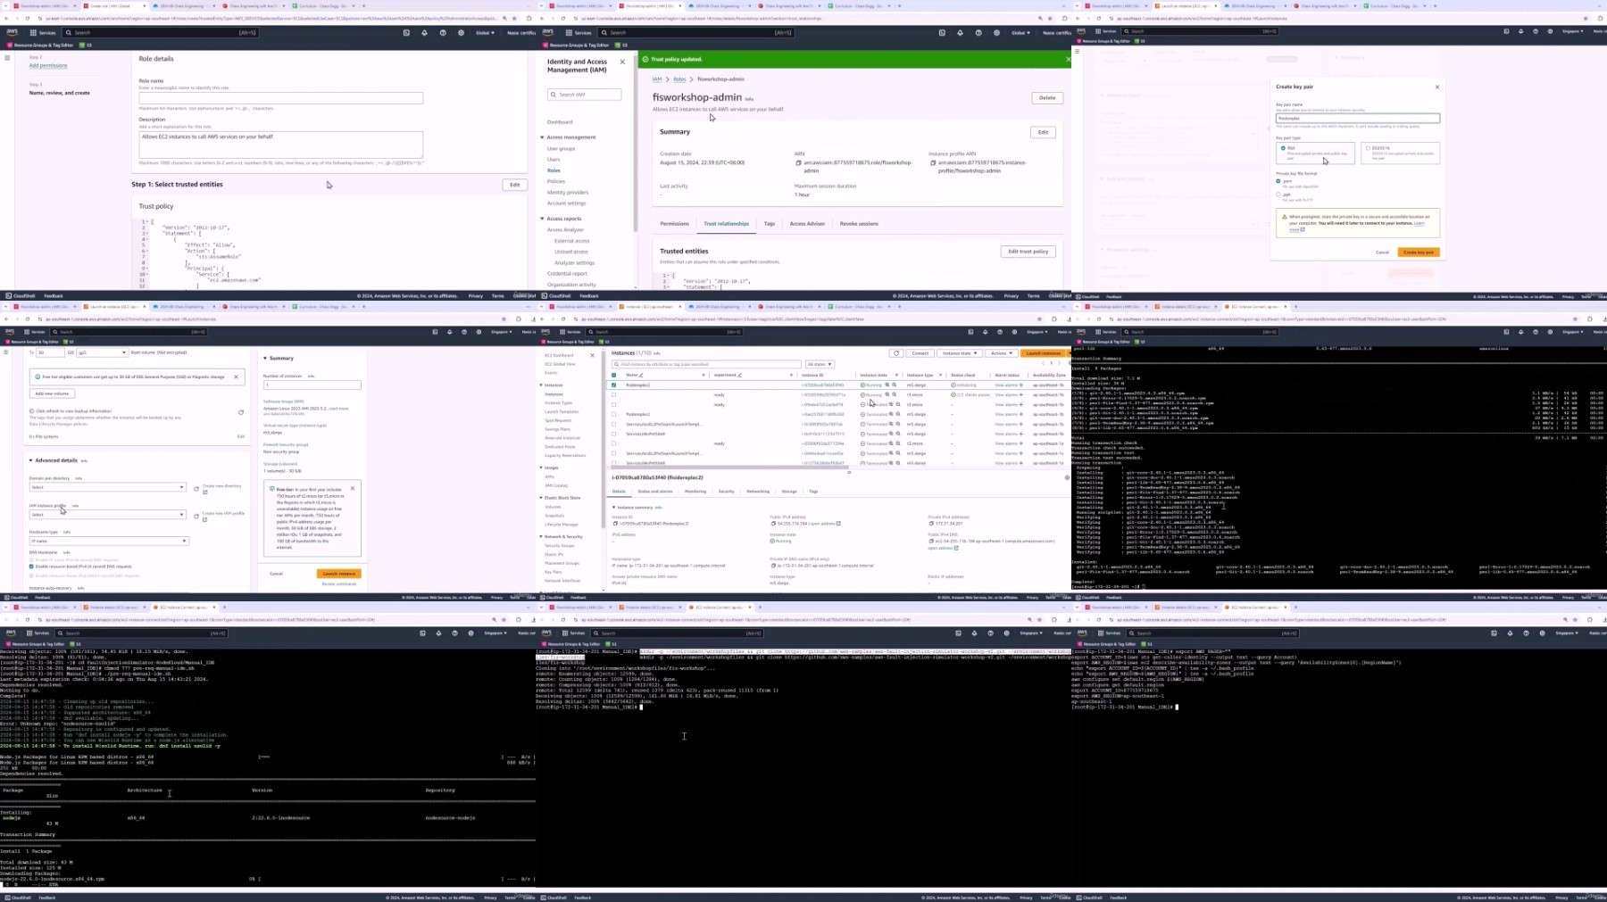Collapse the Access reports sidebar section
Viewport: 1607px width, 902px height.
click(x=542, y=219)
